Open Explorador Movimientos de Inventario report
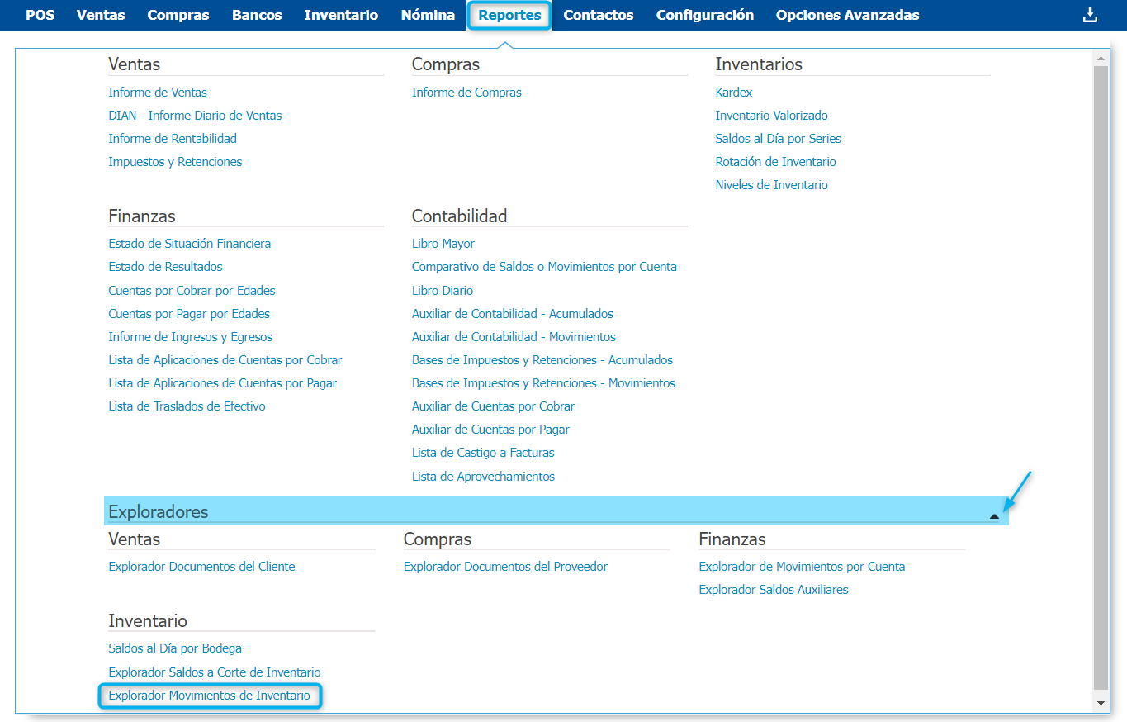The height and width of the screenshot is (722, 1127). coord(210,696)
